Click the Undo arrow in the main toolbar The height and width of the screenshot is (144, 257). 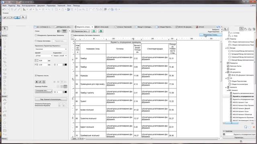click(x=4, y=10)
